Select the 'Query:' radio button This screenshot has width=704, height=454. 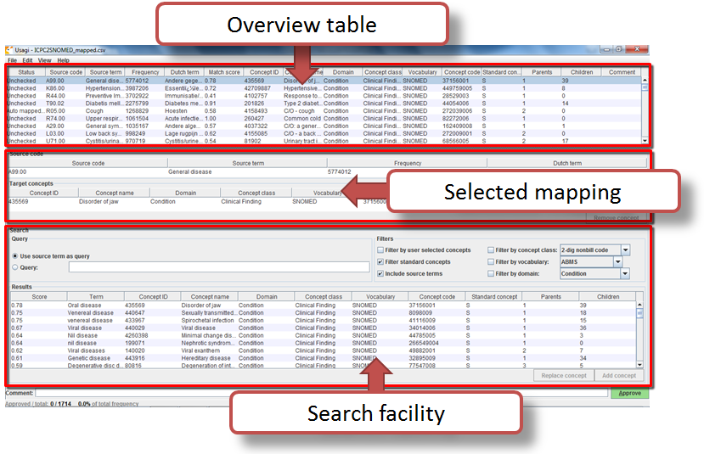pos(15,266)
